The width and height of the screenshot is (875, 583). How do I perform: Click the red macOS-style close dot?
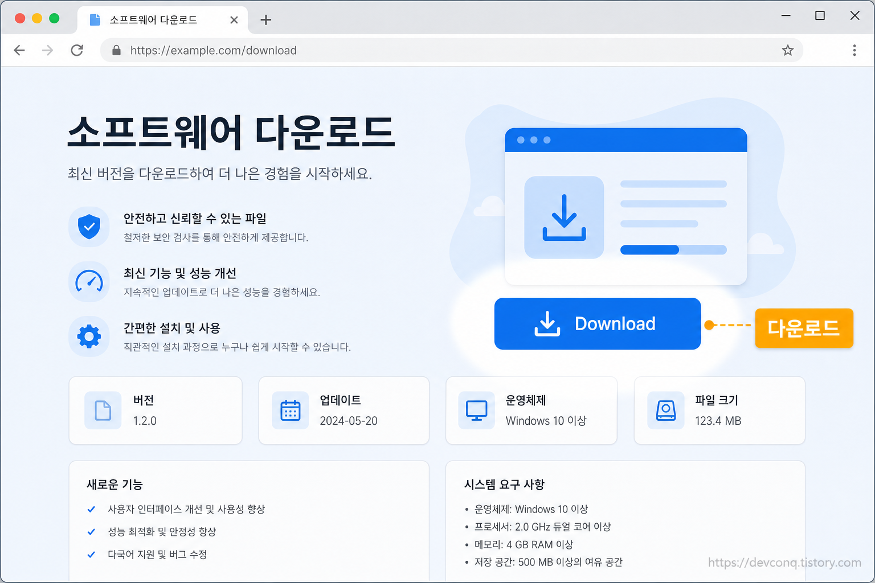click(20, 18)
